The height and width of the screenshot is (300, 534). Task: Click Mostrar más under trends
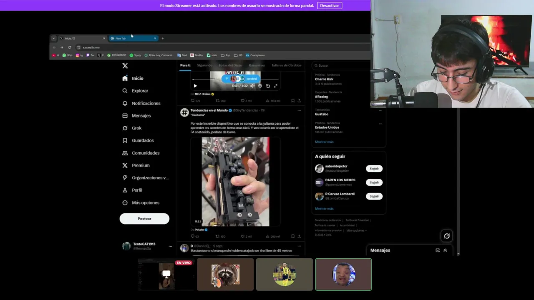coord(324,142)
